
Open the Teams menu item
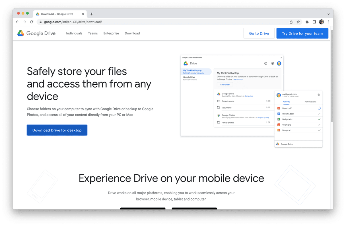click(93, 33)
